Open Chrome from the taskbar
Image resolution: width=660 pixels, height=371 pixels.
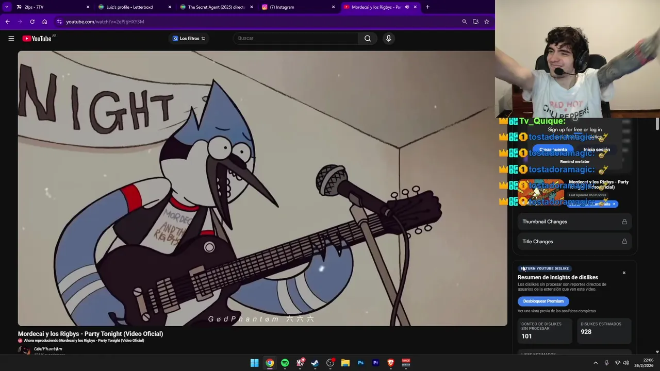(x=270, y=363)
